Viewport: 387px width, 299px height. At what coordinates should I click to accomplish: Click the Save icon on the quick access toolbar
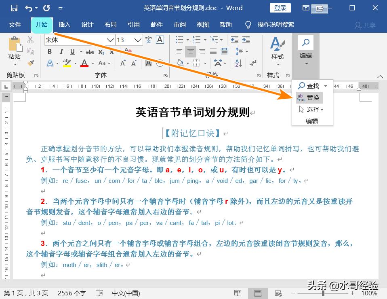click(x=14, y=8)
